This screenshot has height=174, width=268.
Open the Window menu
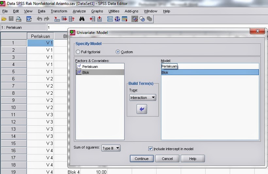pos(151,11)
